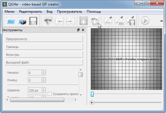Open the Редактировать menu
Image resolution: width=166 pixels, height=113 pixels.
coord(30,12)
